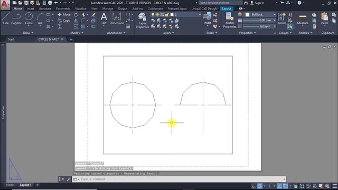
Task: Switch to the Start file tab
Action: (11, 39)
